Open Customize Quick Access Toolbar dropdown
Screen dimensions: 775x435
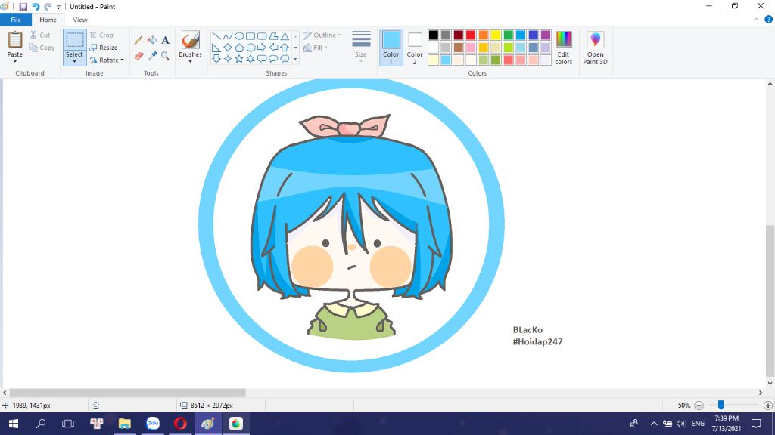(x=58, y=8)
